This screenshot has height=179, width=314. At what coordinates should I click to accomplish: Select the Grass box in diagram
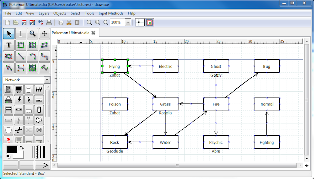pyautogui.click(x=165, y=104)
